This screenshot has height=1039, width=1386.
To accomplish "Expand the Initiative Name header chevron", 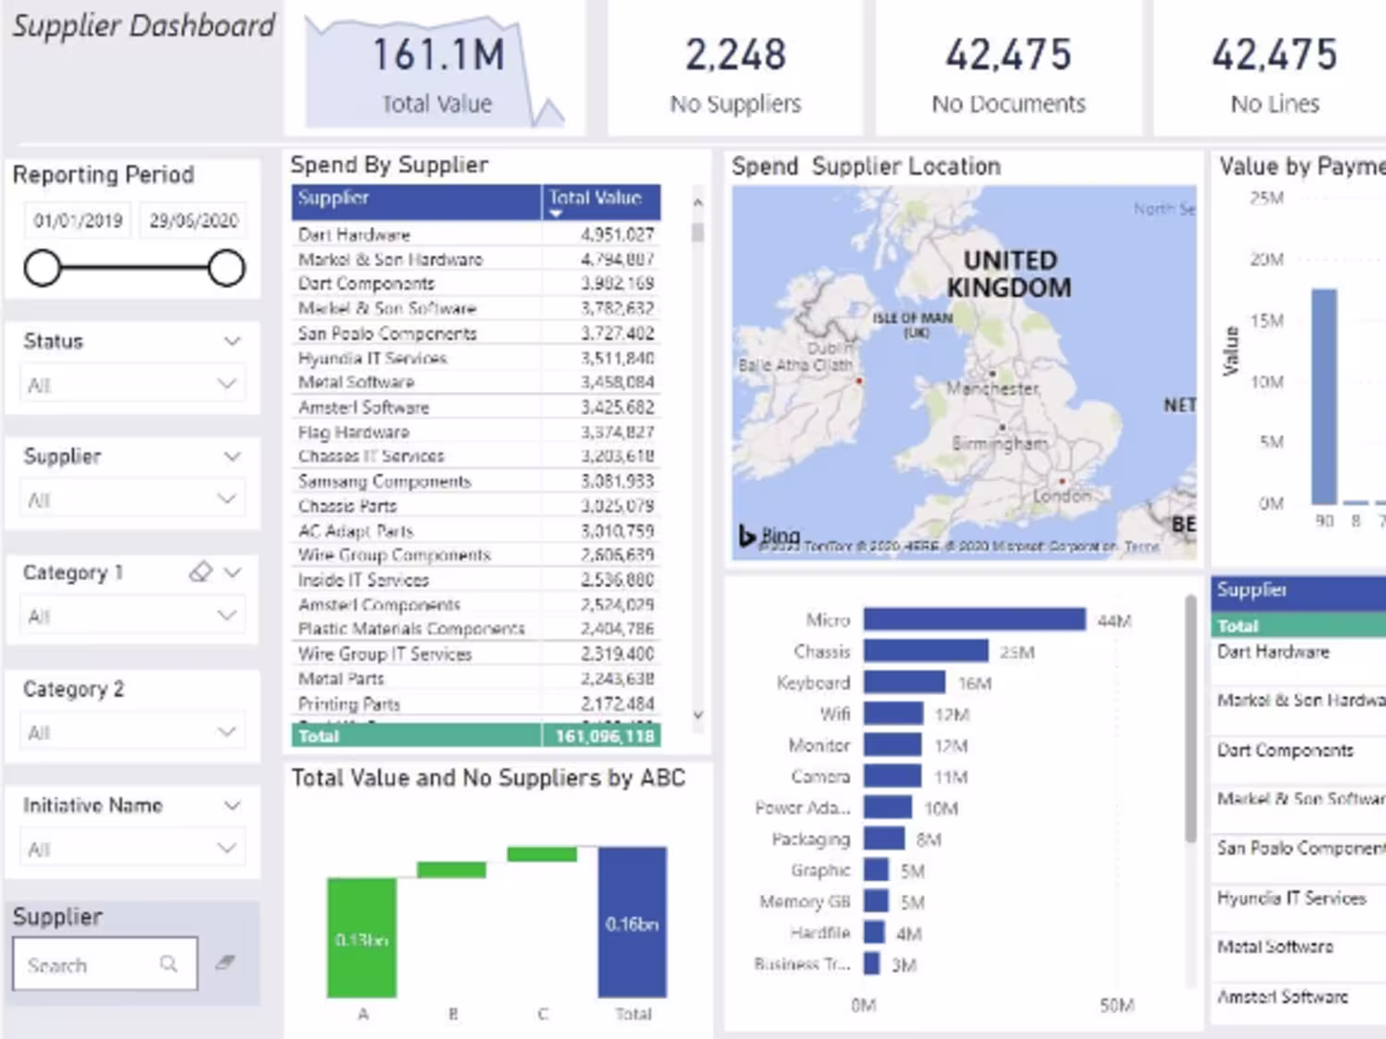I will [232, 805].
